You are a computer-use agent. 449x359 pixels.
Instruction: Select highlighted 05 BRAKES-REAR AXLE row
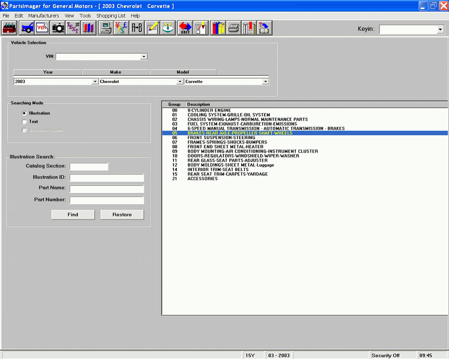(x=305, y=133)
